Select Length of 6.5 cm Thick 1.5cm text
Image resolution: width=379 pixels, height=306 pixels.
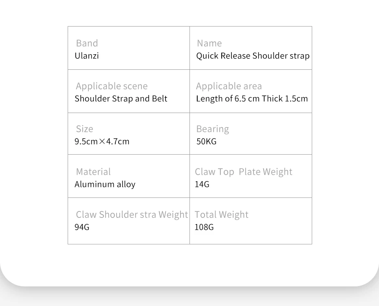(252, 98)
